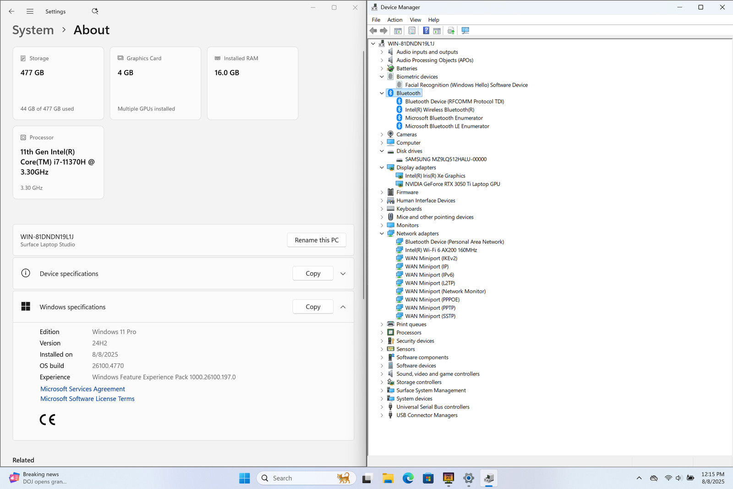Expand the Device specifications section
The image size is (733, 489).
click(343, 274)
